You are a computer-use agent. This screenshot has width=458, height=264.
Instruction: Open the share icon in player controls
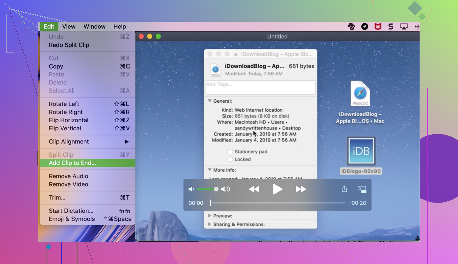tap(344, 189)
